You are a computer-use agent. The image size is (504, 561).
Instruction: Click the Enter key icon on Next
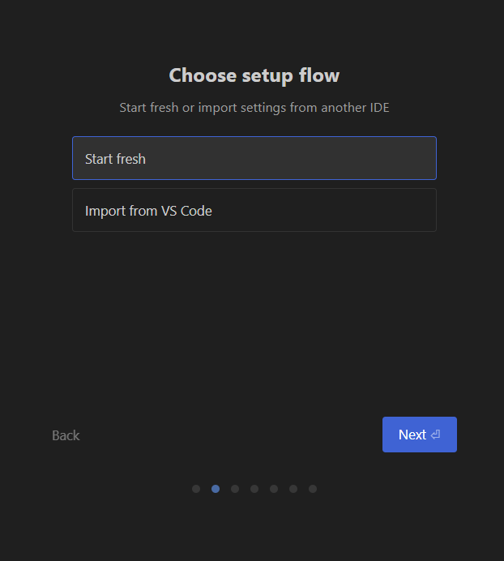pyautogui.click(x=436, y=435)
